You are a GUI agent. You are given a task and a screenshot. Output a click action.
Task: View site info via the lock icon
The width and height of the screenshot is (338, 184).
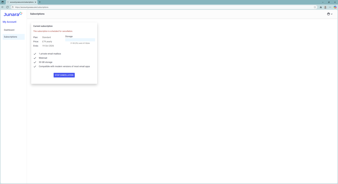point(13,7)
